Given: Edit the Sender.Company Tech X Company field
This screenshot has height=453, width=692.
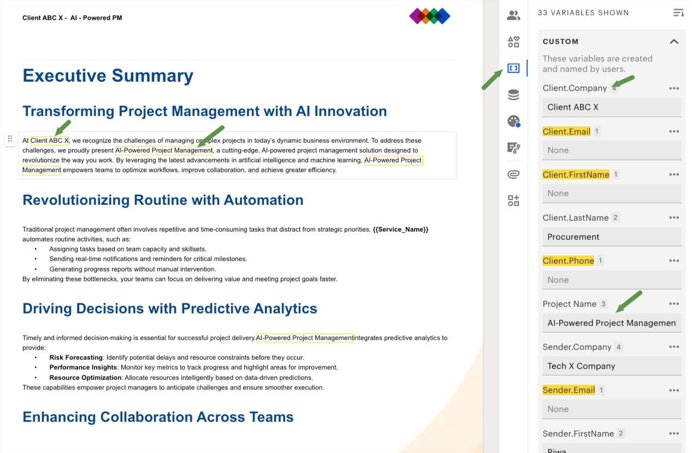Looking at the screenshot, I should coord(612,366).
